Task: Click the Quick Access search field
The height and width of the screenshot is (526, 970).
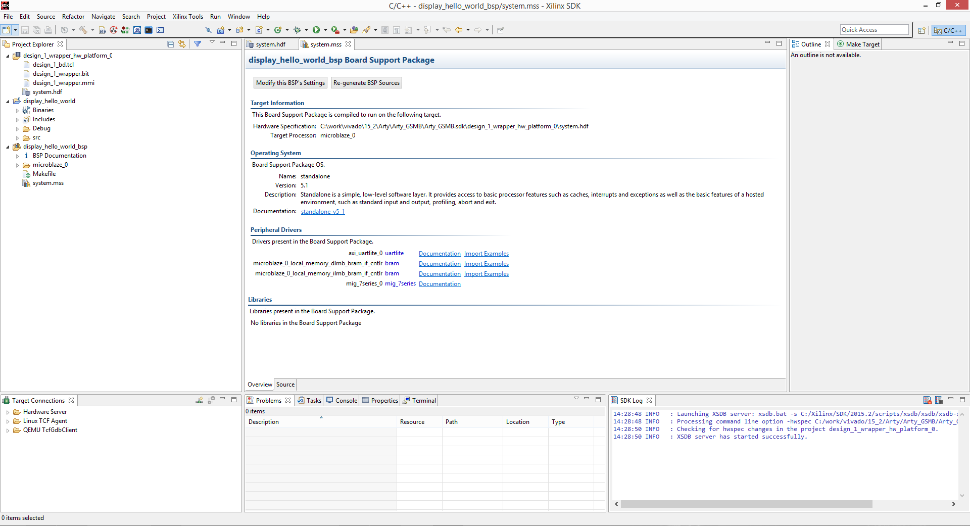Action: point(874,30)
